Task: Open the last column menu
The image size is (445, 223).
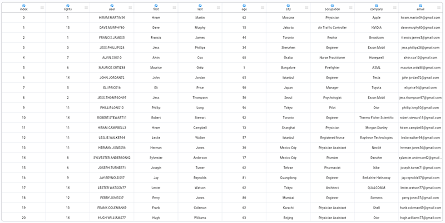Action: [218, 8]
